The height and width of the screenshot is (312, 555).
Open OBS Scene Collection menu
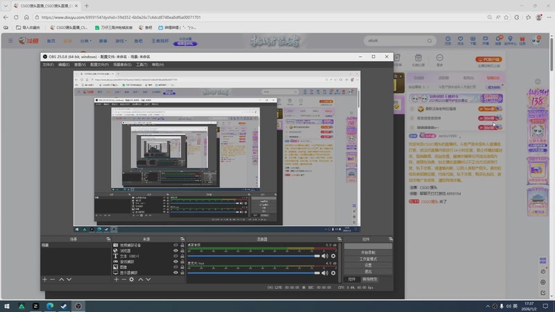click(x=122, y=64)
